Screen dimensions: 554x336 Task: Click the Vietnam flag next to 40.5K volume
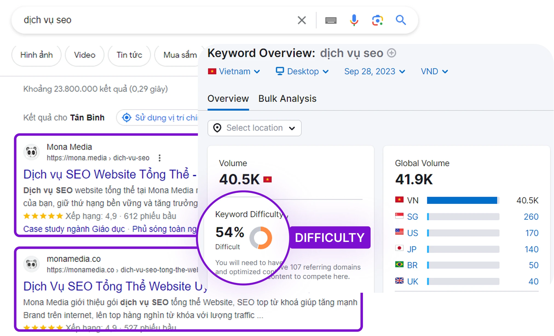[x=267, y=179]
